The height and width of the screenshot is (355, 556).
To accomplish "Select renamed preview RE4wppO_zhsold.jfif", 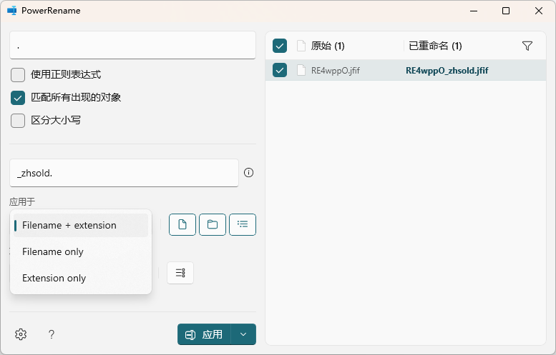I will [447, 71].
